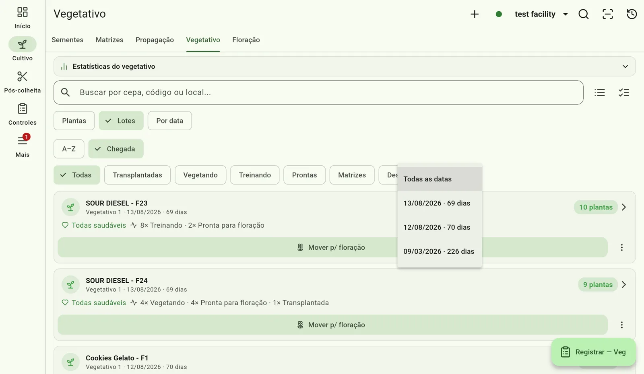Open SOUR DIESEL - F23 chevron
This screenshot has width=644, height=374.
[624, 207]
